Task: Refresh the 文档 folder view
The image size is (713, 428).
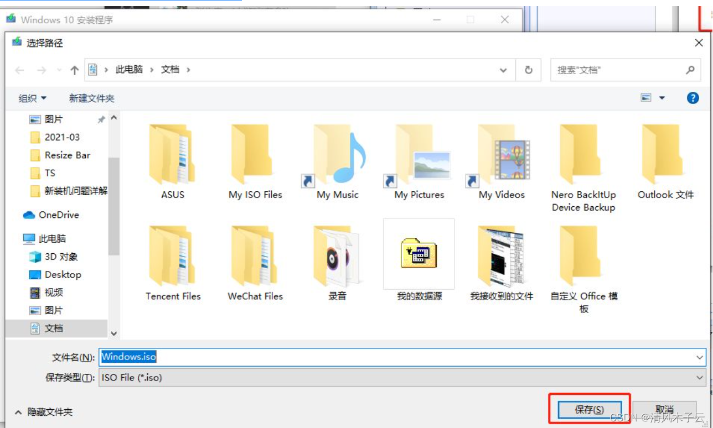Action: tap(529, 70)
